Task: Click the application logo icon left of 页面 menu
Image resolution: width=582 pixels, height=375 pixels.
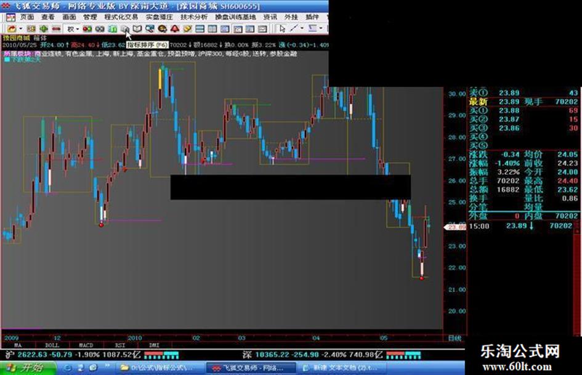Action: point(10,17)
